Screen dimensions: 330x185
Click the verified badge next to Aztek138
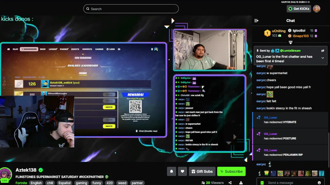pyautogui.click(x=41, y=170)
